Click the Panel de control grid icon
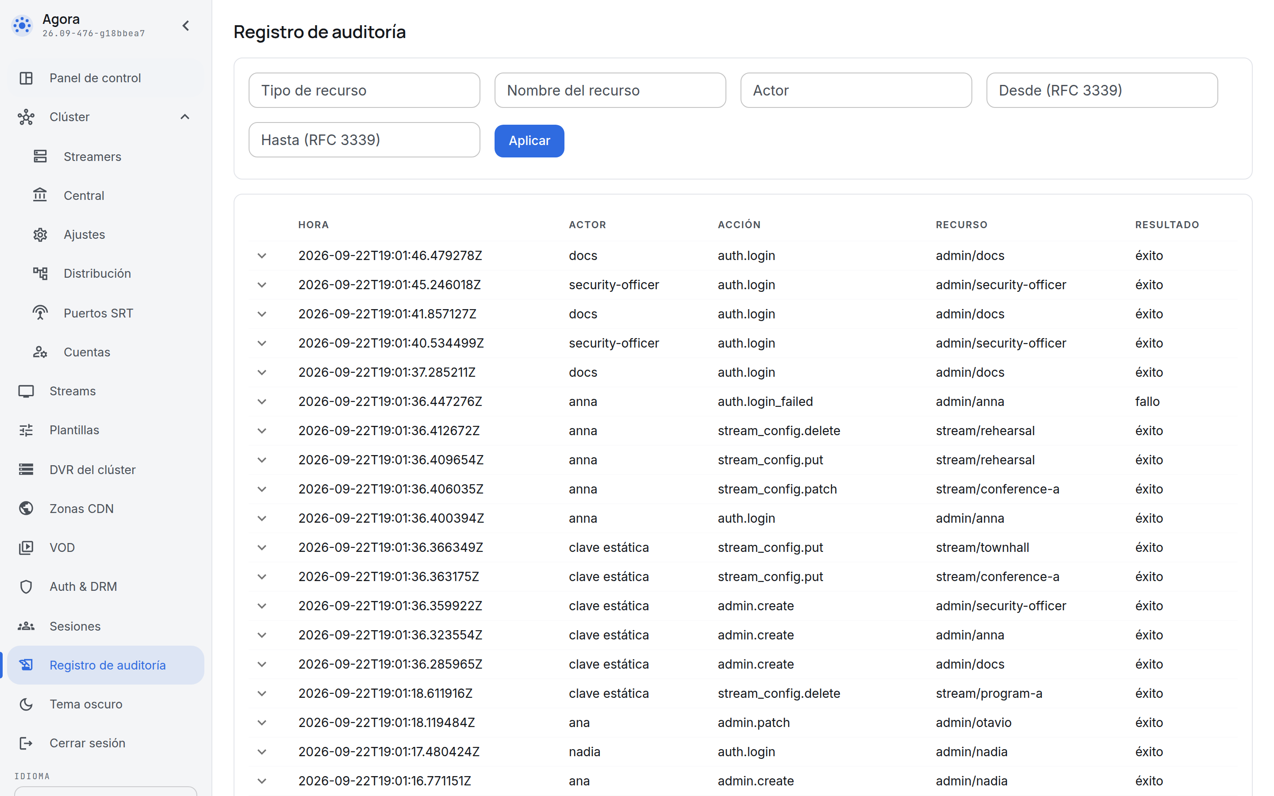Viewport: 1274px width, 796px height. pos(26,78)
